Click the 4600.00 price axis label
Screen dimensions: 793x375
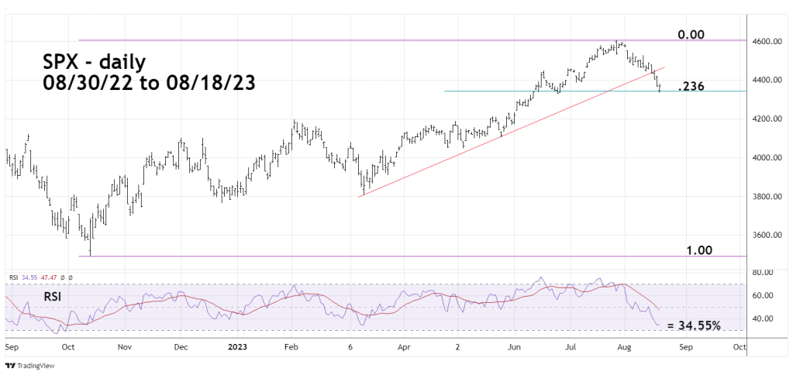pos(763,41)
